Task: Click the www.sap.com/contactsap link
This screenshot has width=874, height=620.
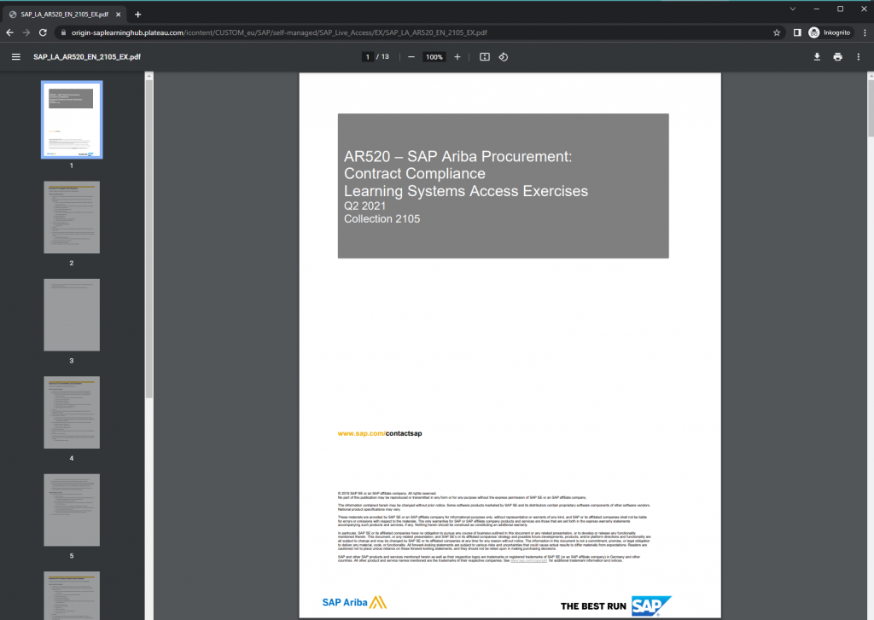Action: [380, 433]
